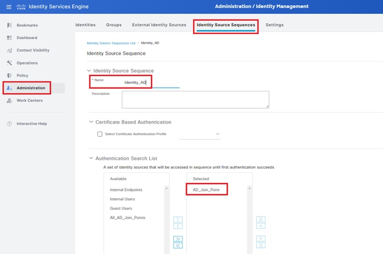
Task: Click the Interactive Help question icon
Action: (x=9, y=124)
